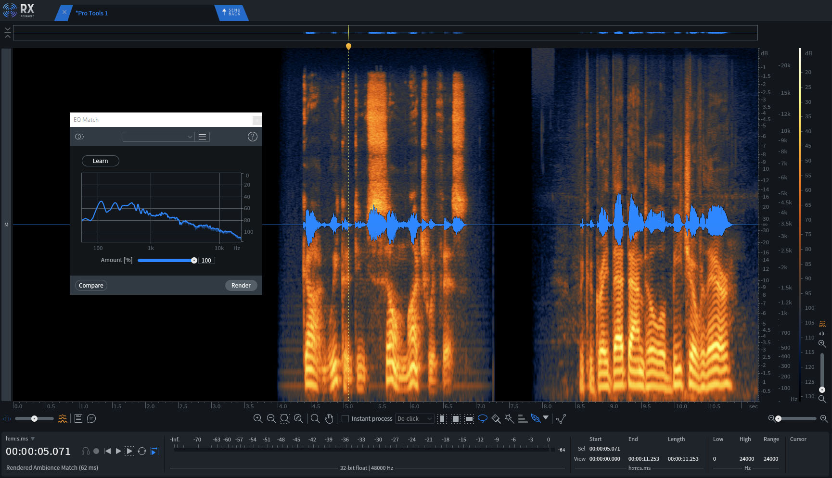Click the amplitude scale icon on right
The image size is (832, 478).
(x=822, y=333)
